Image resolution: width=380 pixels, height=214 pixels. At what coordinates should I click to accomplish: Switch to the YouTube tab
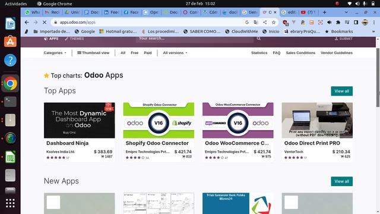coord(308,12)
